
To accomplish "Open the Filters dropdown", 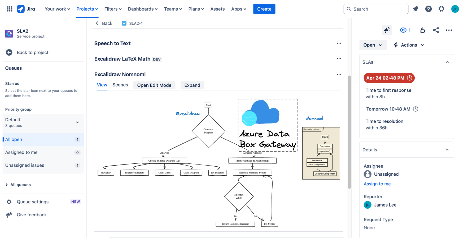I will pos(113,9).
